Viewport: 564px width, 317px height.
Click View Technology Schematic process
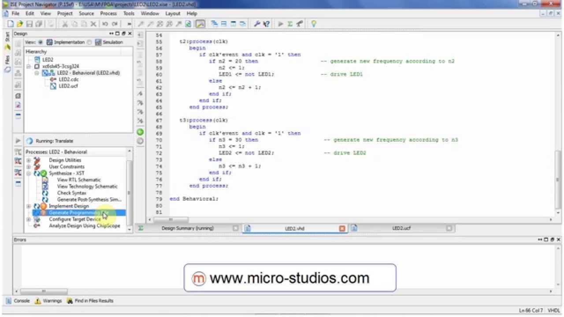point(87,187)
